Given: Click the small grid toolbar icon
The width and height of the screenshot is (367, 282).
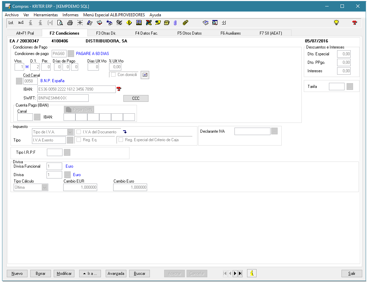Looking at the screenshot, I should click(224, 23).
